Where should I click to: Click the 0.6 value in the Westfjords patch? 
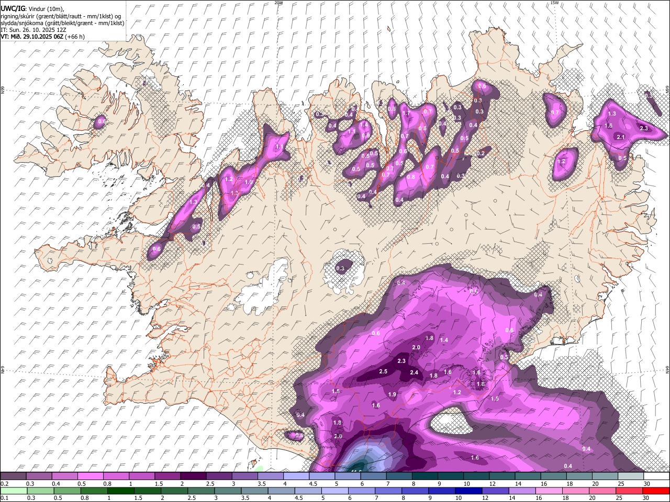pos(102,121)
